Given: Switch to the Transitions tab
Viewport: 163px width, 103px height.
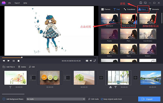Looking at the screenshot, I should [129, 9].
